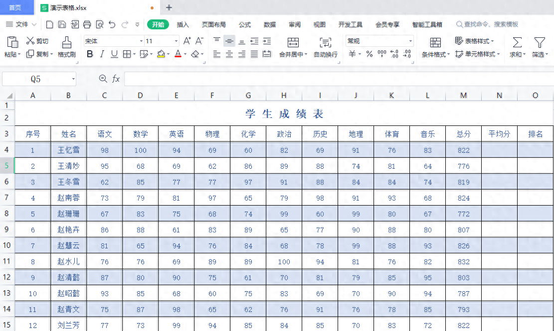Open the font name dropdown 宋体

pyautogui.click(x=141, y=41)
